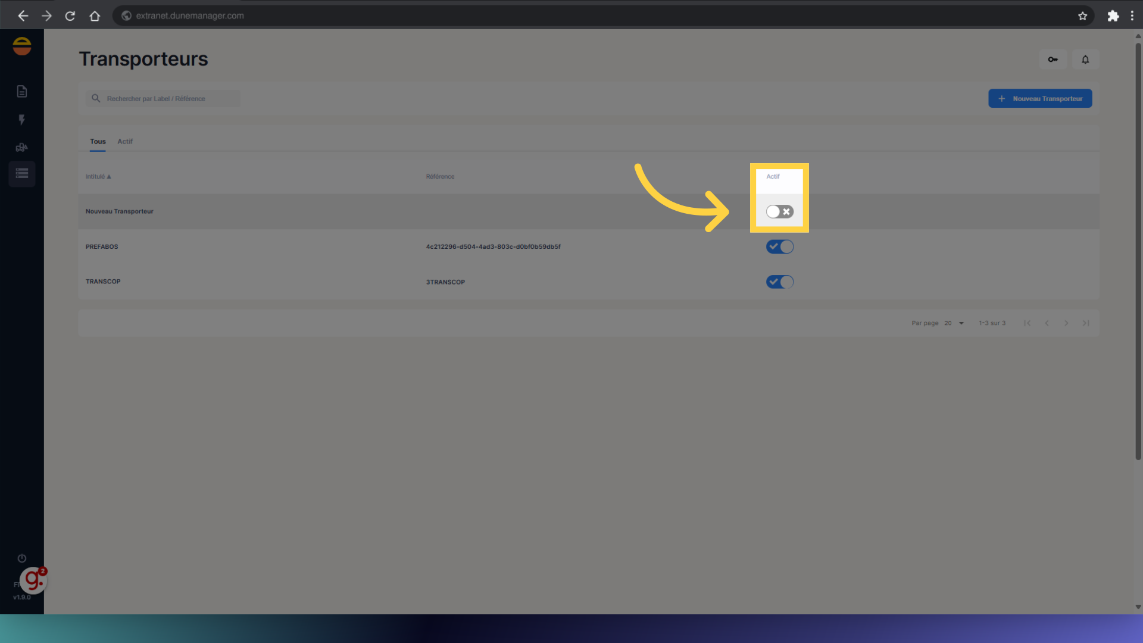Open the key icon button

(1053, 60)
